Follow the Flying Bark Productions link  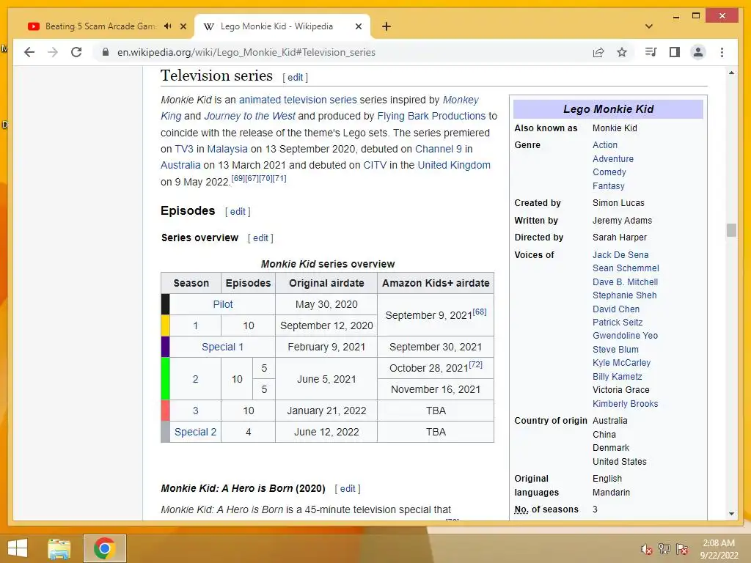pyautogui.click(x=431, y=116)
